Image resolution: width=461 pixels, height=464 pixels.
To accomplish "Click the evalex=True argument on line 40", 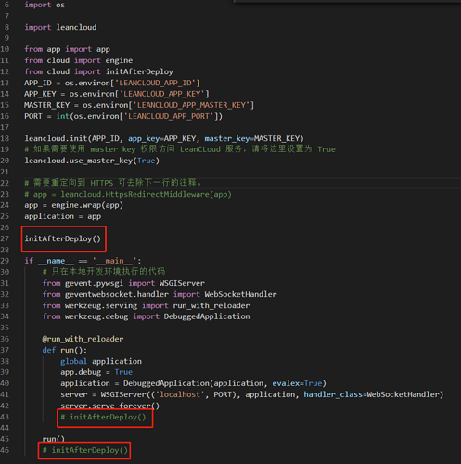I will coord(297,383).
